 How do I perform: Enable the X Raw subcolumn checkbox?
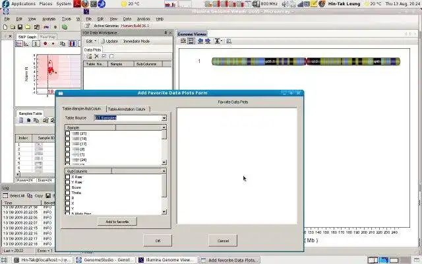point(67,177)
